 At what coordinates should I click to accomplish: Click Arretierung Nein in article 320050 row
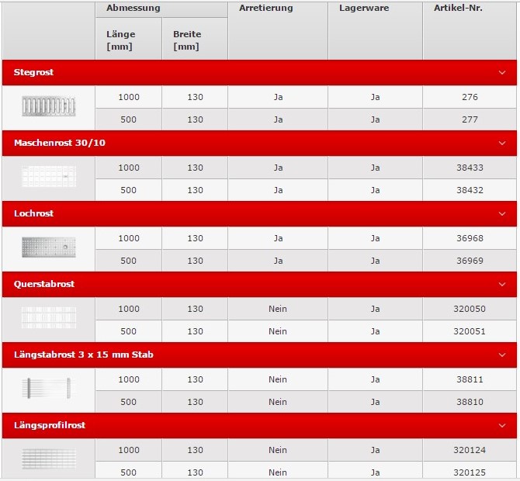[278, 309]
